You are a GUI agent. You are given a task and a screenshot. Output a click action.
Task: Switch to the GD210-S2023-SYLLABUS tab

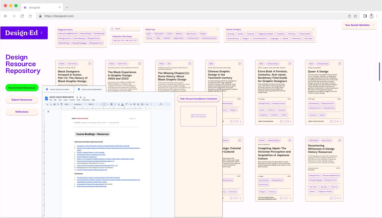[x=60, y=90]
